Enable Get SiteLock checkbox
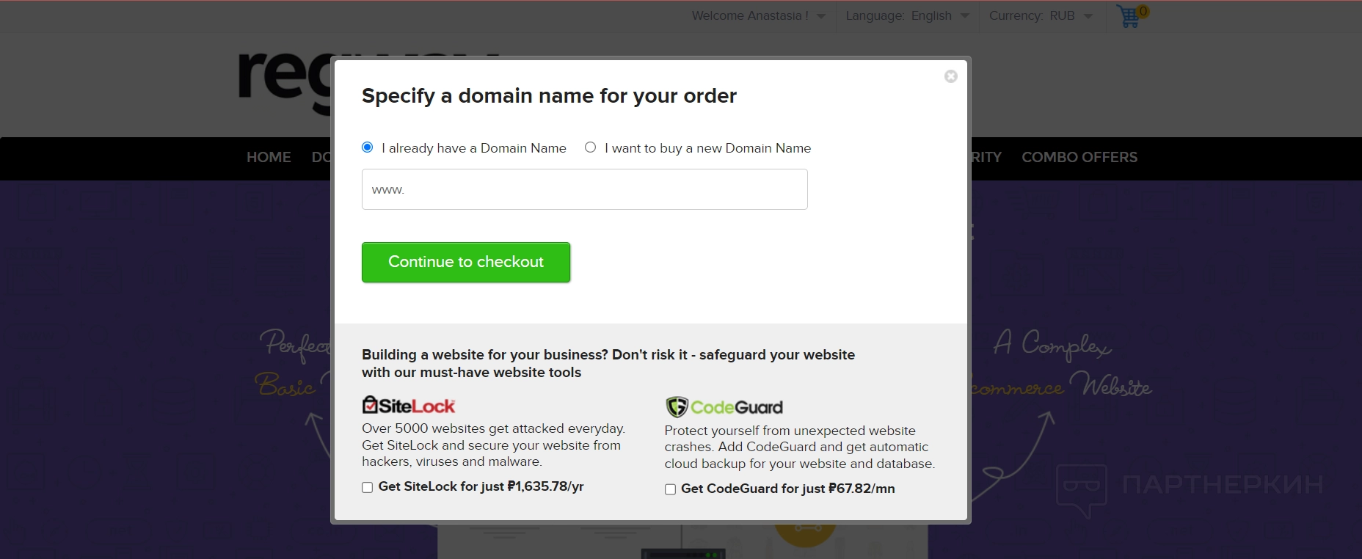This screenshot has width=1362, height=559. coord(367,487)
